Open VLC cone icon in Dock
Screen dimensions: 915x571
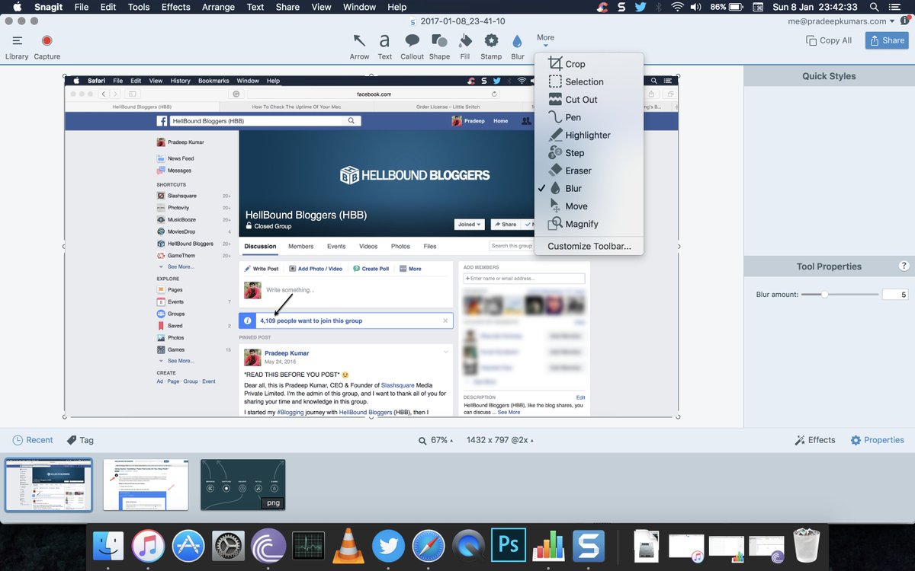point(348,546)
